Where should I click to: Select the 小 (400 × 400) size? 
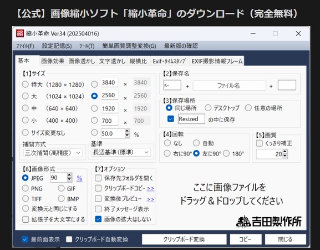coord(25,120)
